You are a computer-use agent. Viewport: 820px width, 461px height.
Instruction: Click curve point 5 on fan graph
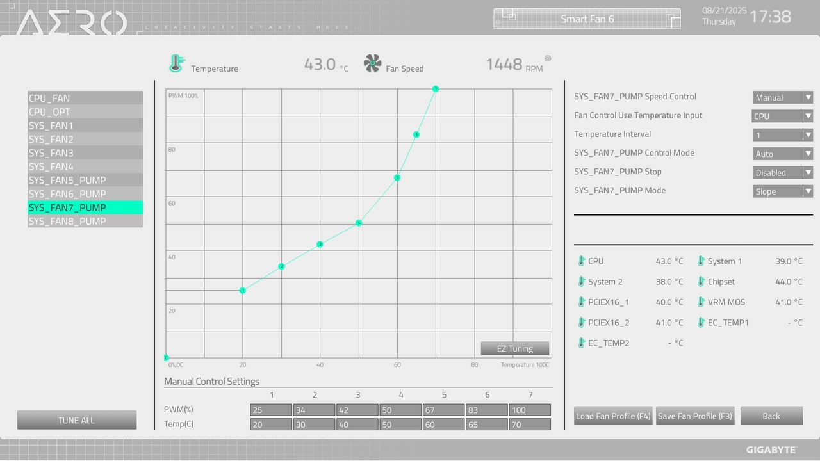pos(397,177)
